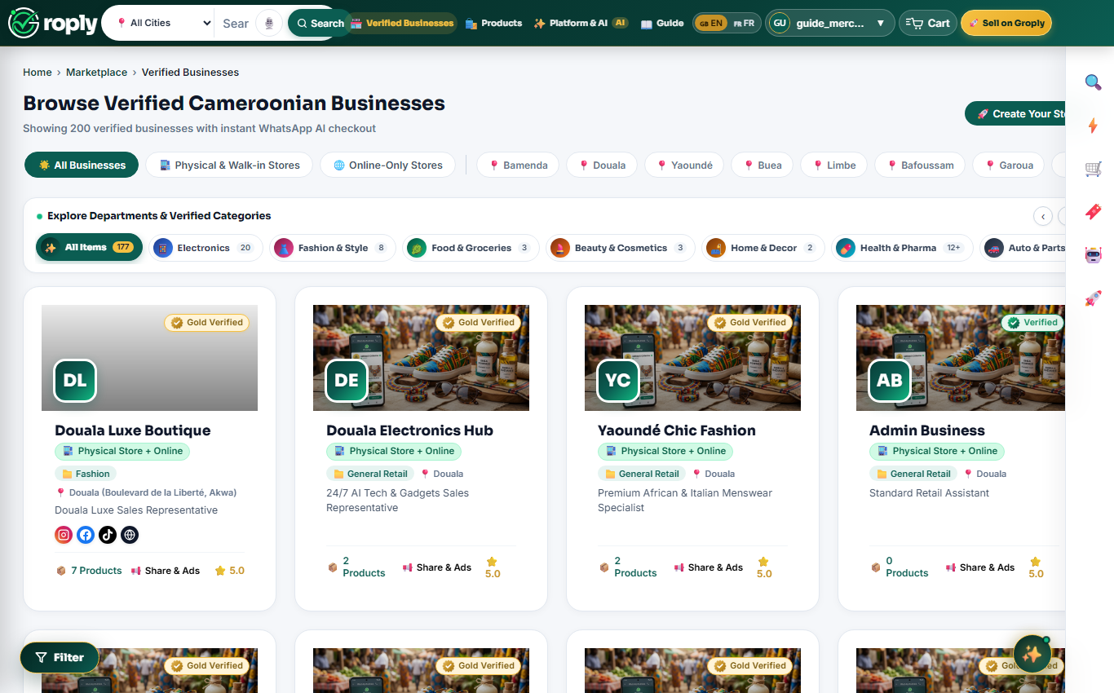The height and width of the screenshot is (693, 1114).
Task: Click the Groply logo in the header
Action: (53, 23)
